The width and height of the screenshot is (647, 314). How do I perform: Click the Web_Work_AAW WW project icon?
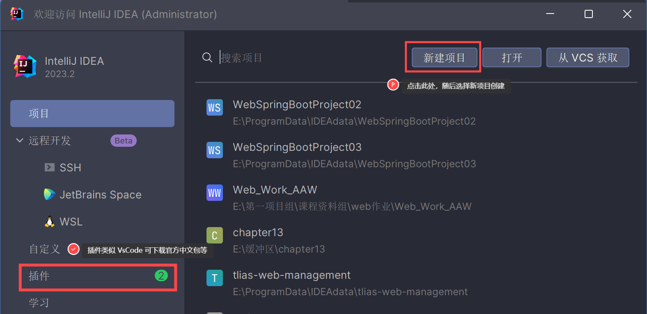214,193
